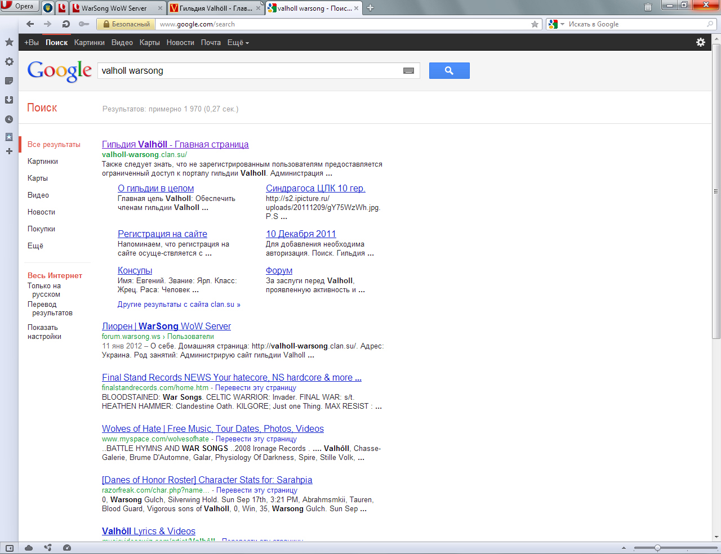This screenshot has height=554, width=721.
Task: Open the Opera main menu
Action: pyautogui.click(x=19, y=6)
